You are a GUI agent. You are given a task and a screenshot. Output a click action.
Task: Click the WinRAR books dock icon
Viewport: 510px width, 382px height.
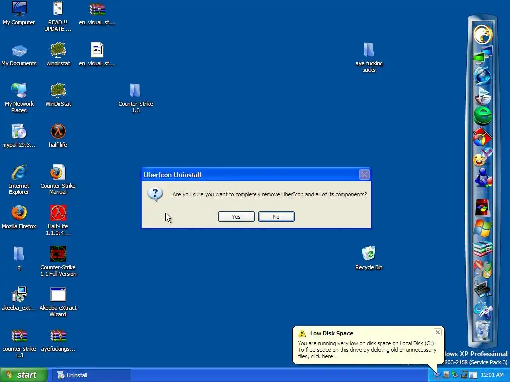pyautogui.click(x=483, y=249)
